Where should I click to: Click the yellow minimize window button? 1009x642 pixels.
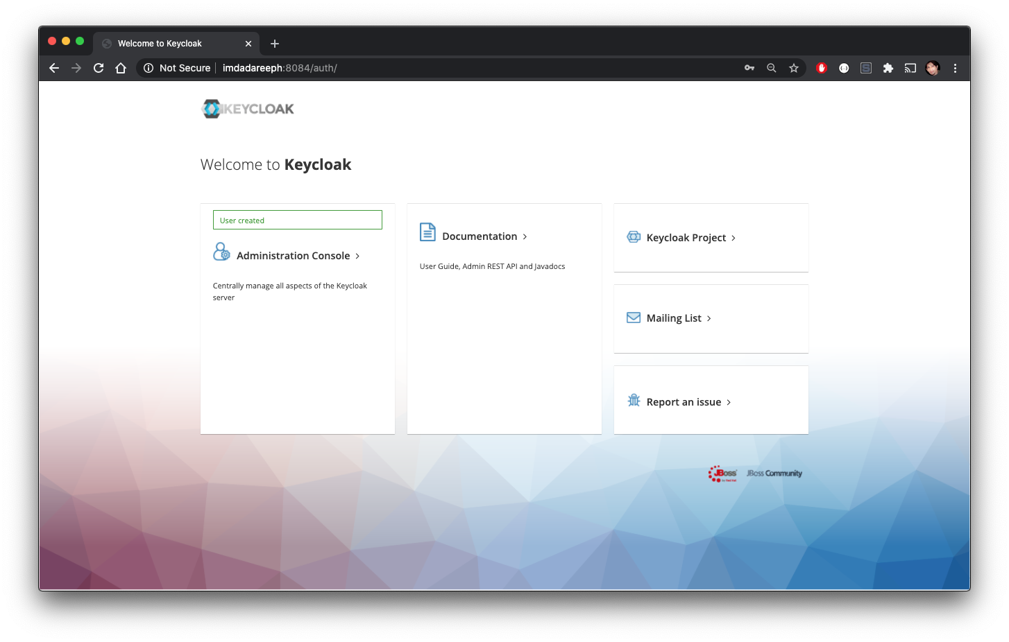(x=66, y=41)
